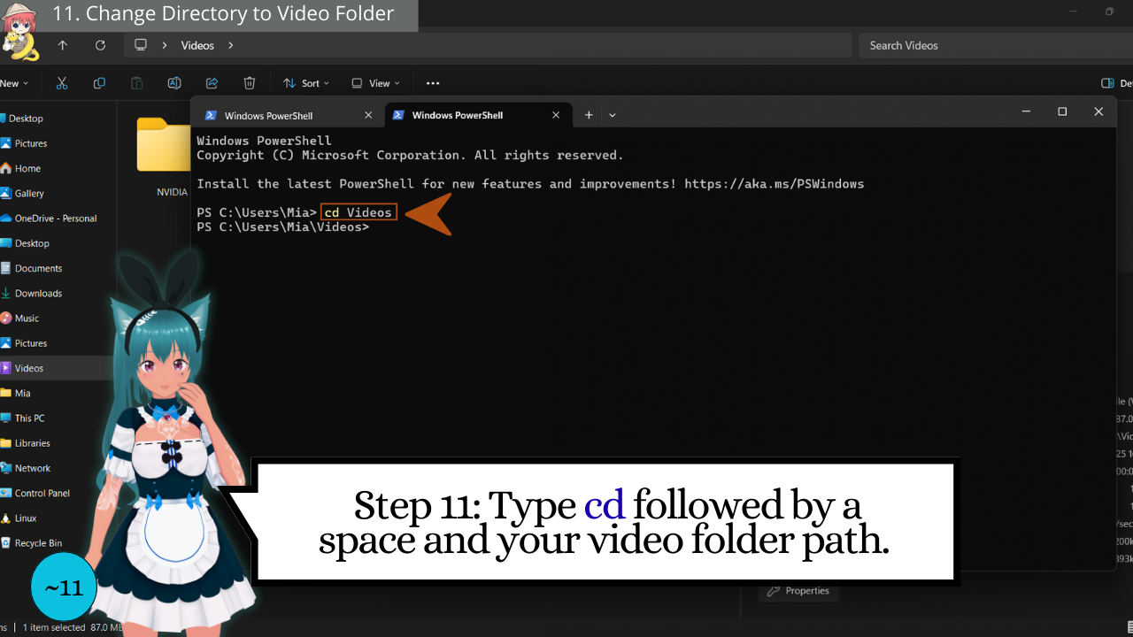
Task: Open the Sort dropdown
Action: [305, 83]
